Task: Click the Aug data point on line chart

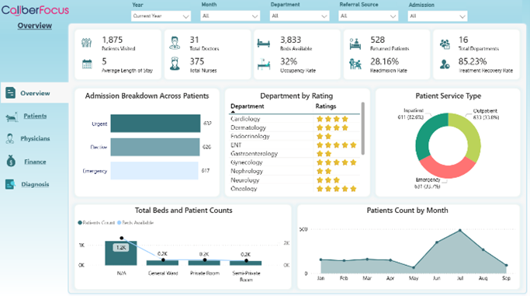Action: (x=483, y=249)
